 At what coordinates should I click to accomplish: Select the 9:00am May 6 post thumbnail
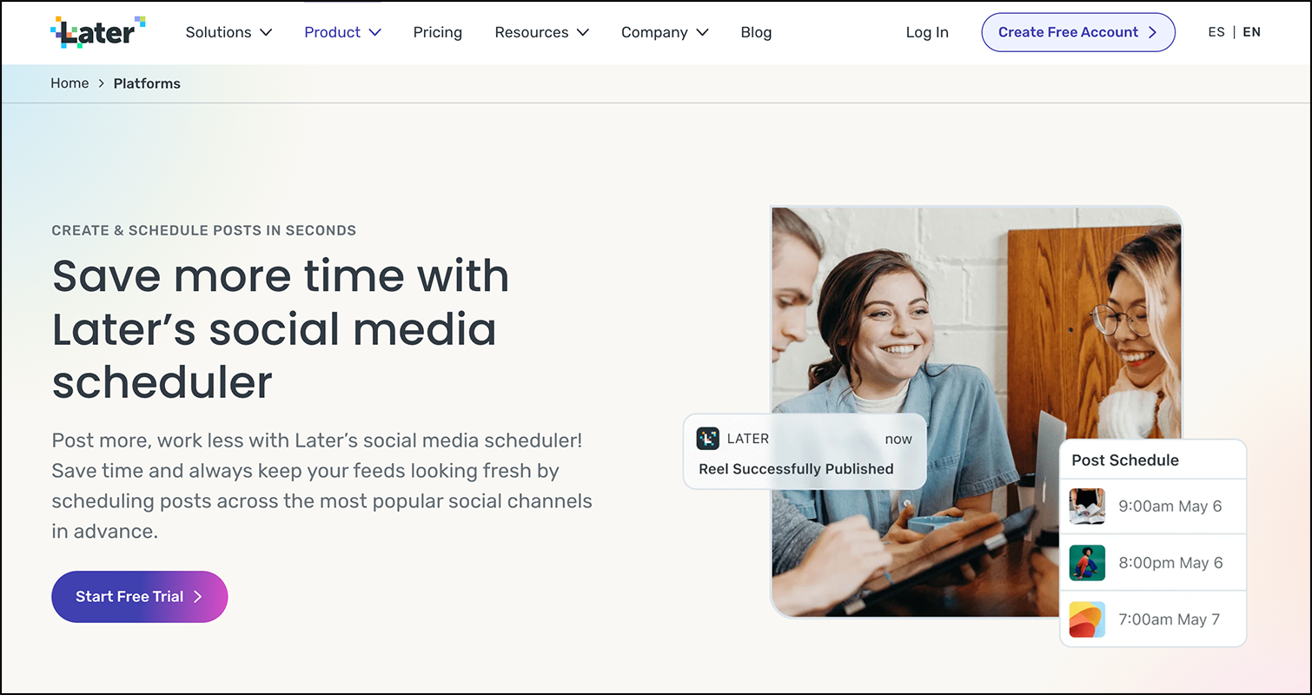(1087, 506)
